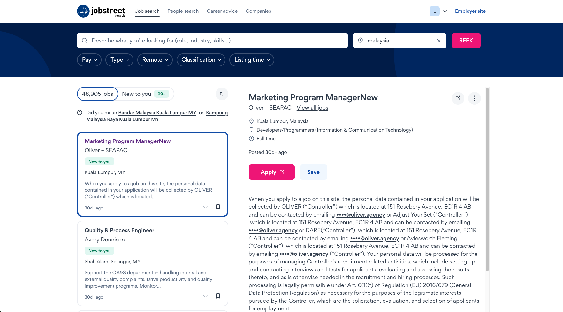Focus the job description search field

click(x=212, y=41)
